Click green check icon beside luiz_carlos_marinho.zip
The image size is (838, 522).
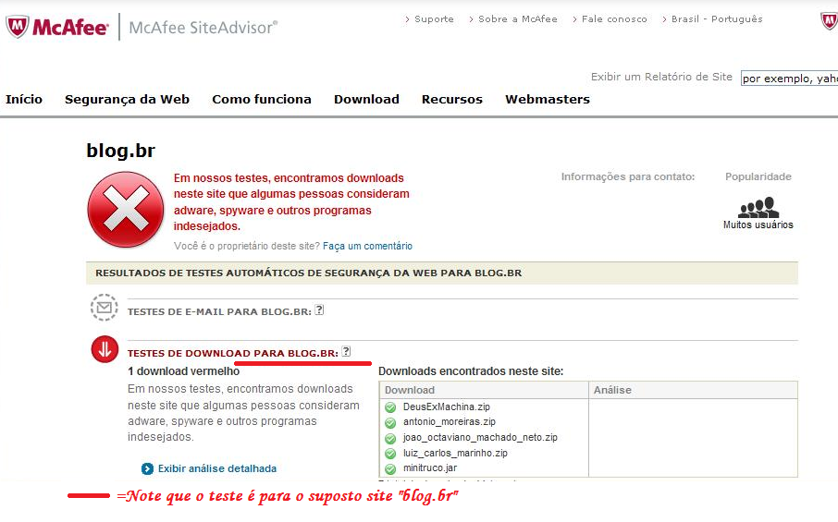click(x=390, y=454)
